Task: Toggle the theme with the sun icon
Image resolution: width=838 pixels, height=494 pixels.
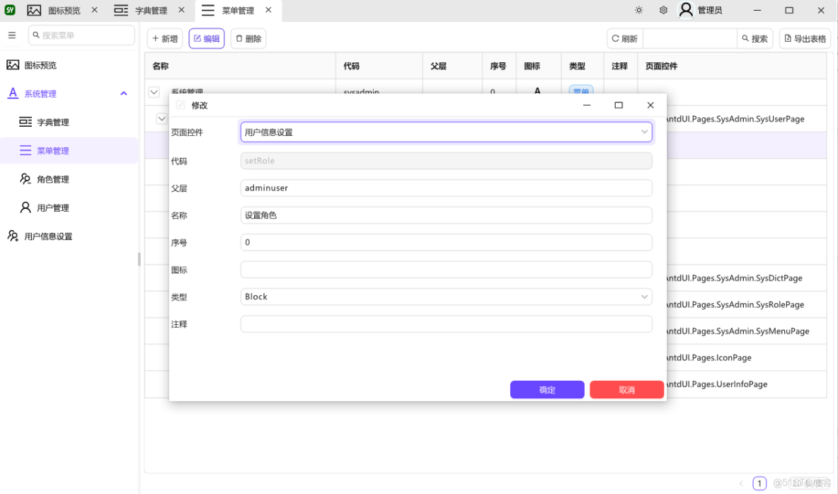Action: 638,10
